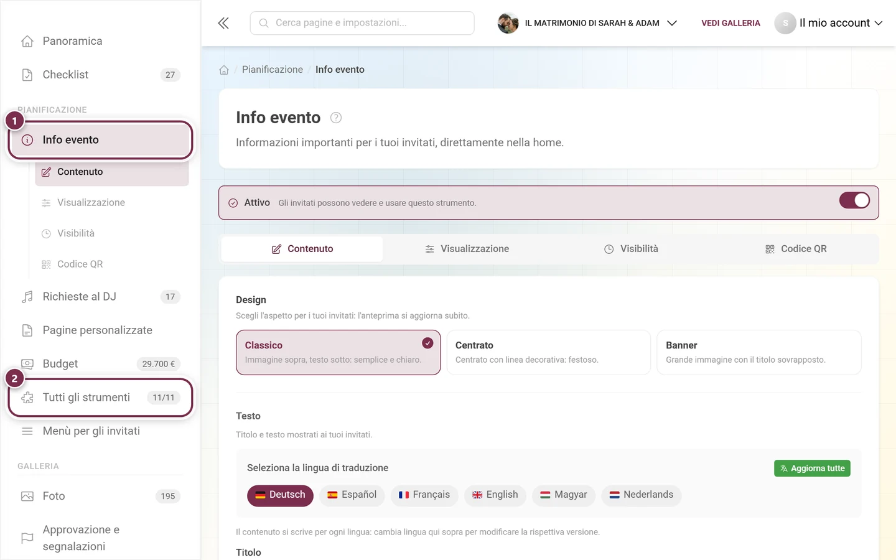Open the Il mio account dropdown
Viewport: 896px width, 560px height.
(x=829, y=23)
